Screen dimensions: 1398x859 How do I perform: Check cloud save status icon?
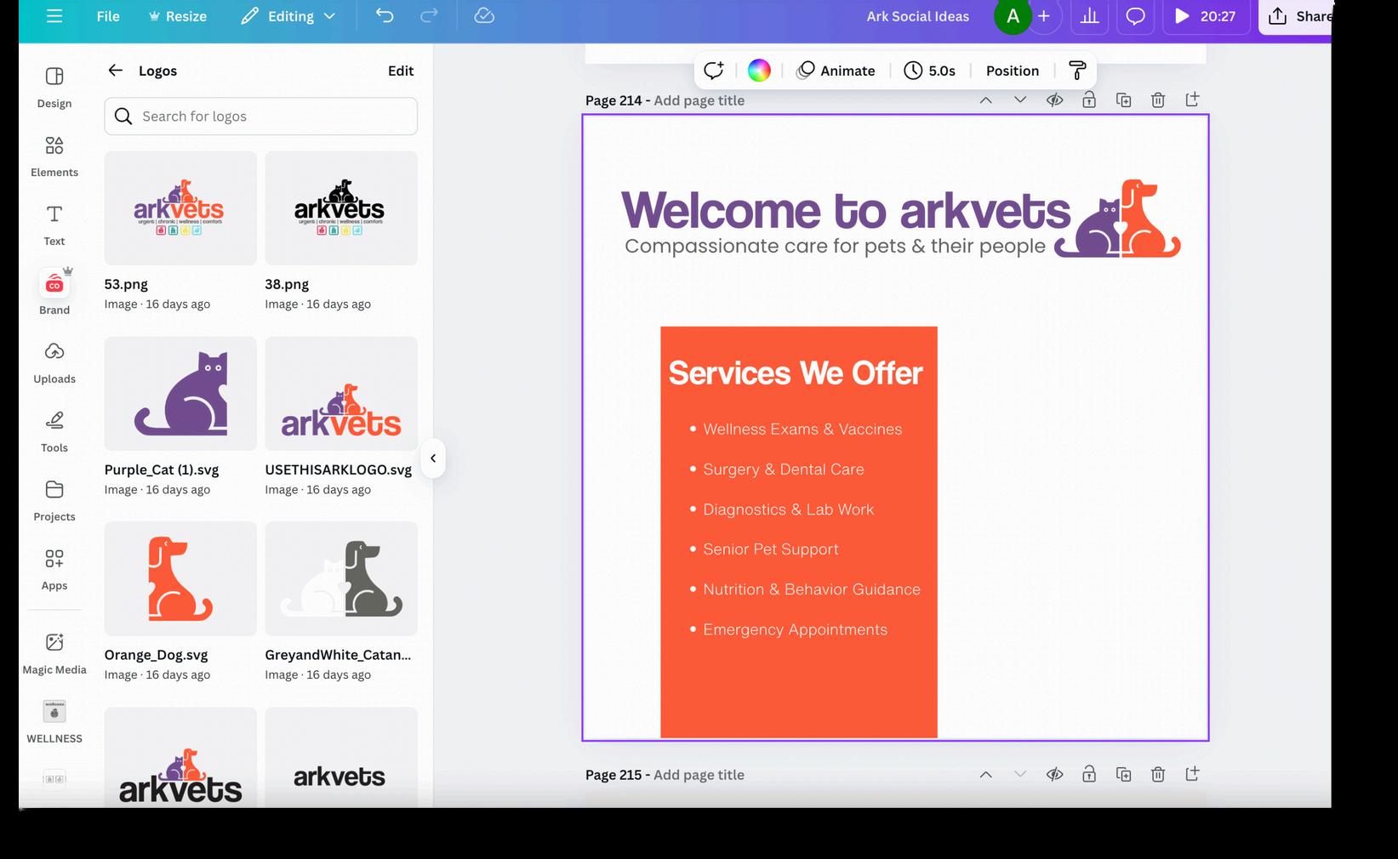(x=484, y=16)
